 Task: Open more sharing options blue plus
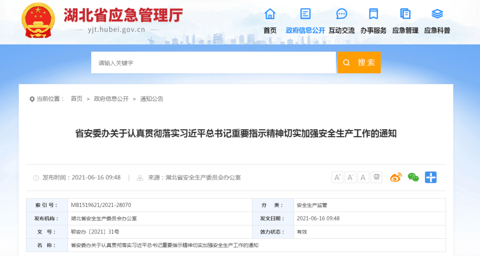[431, 177]
